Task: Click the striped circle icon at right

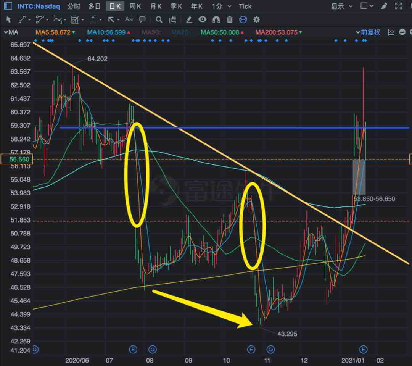Action: (x=402, y=32)
